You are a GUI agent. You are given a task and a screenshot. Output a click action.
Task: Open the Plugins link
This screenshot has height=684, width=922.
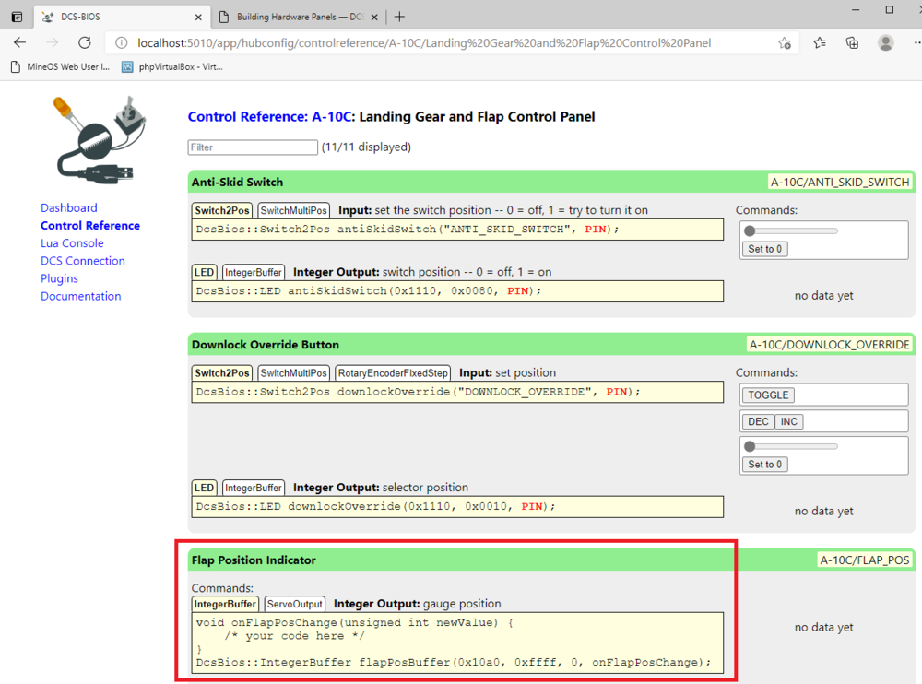[x=59, y=278]
